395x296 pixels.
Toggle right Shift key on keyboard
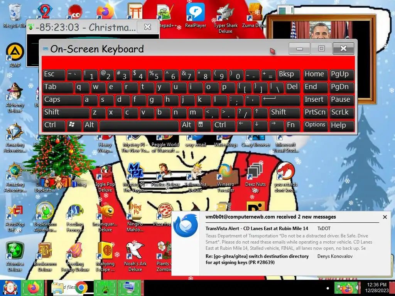pyautogui.click(x=284, y=113)
